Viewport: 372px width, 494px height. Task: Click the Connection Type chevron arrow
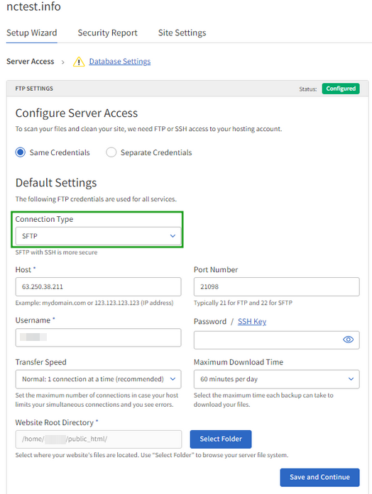[173, 236]
